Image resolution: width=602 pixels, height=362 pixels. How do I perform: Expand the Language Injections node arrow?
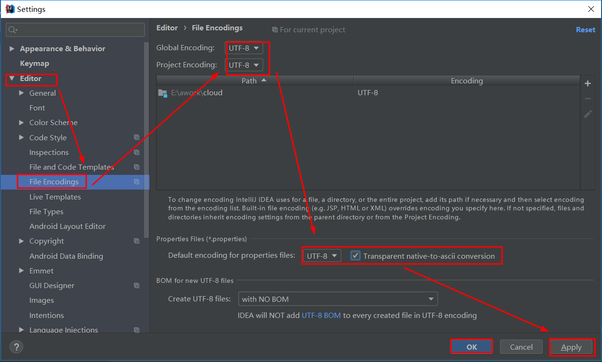tap(21, 330)
